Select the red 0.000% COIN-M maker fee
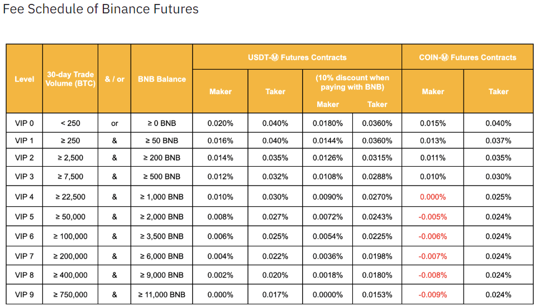 pos(432,197)
